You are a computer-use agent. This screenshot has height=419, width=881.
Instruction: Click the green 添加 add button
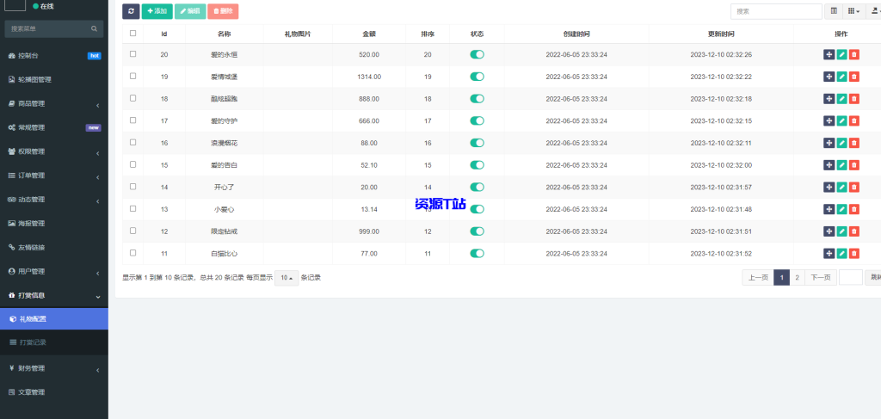coord(157,11)
